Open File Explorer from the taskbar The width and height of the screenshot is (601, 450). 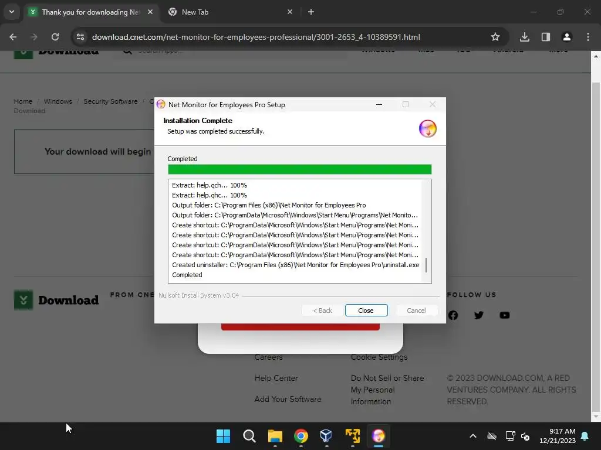point(275,436)
